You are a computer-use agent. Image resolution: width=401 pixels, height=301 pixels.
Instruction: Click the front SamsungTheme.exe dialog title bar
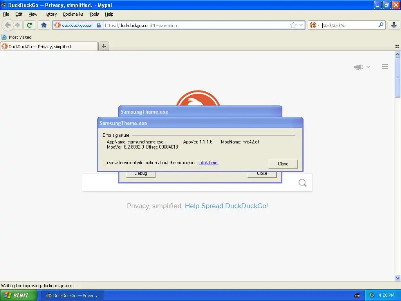click(x=200, y=123)
